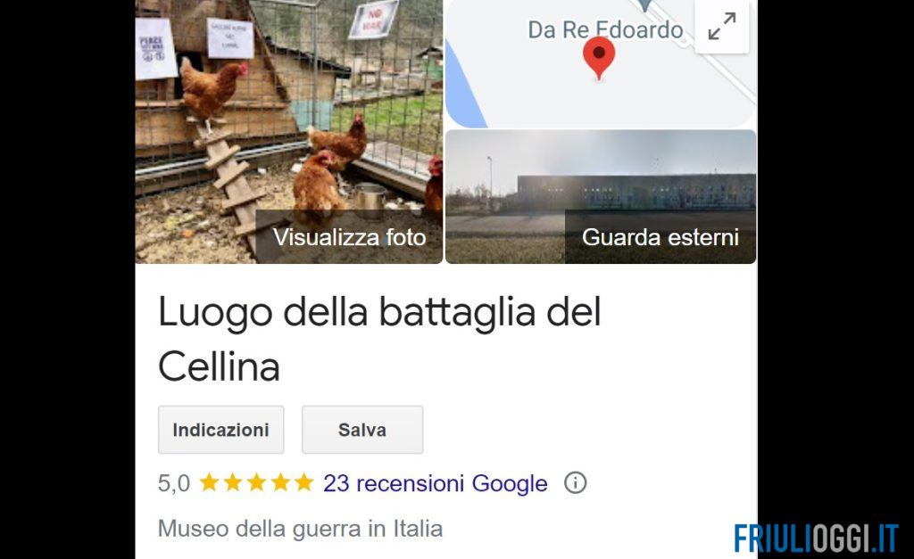914x559 pixels.
Task: Open the 23 recensioni Google link
Action: pyautogui.click(x=436, y=483)
